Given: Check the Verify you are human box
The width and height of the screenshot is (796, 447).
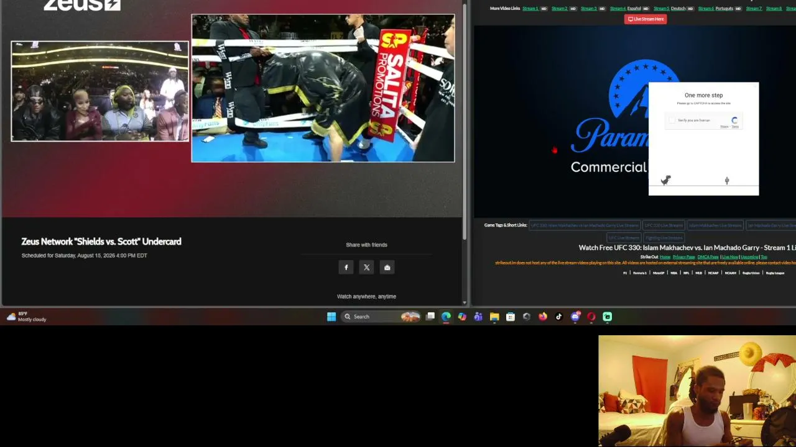Looking at the screenshot, I should 672,120.
